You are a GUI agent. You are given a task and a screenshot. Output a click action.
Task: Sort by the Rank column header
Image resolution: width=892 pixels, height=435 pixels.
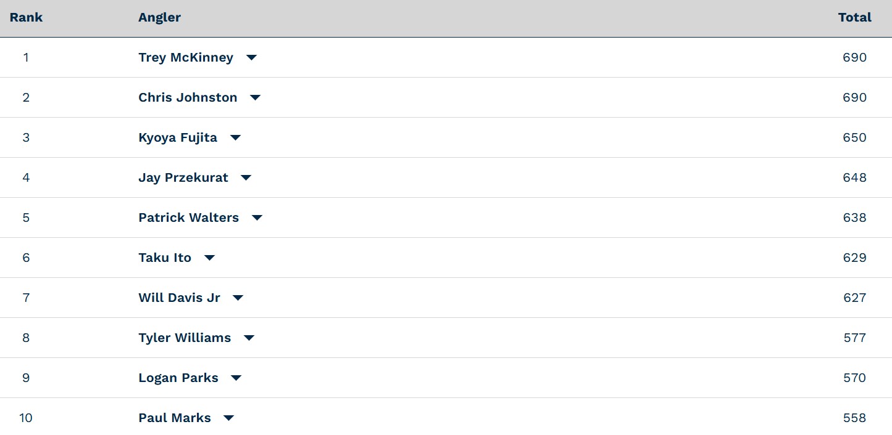[26, 17]
